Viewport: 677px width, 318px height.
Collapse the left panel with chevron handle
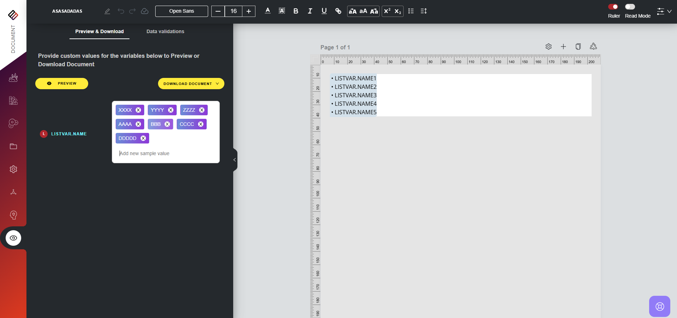pyautogui.click(x=235, y=160)
